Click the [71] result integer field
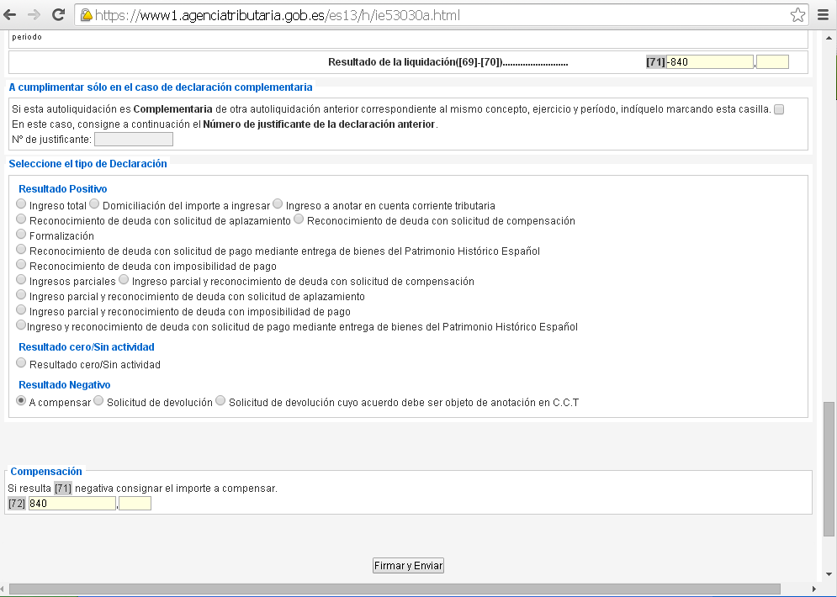This screenshot has height=597, width=837. [x=709, y=62]
